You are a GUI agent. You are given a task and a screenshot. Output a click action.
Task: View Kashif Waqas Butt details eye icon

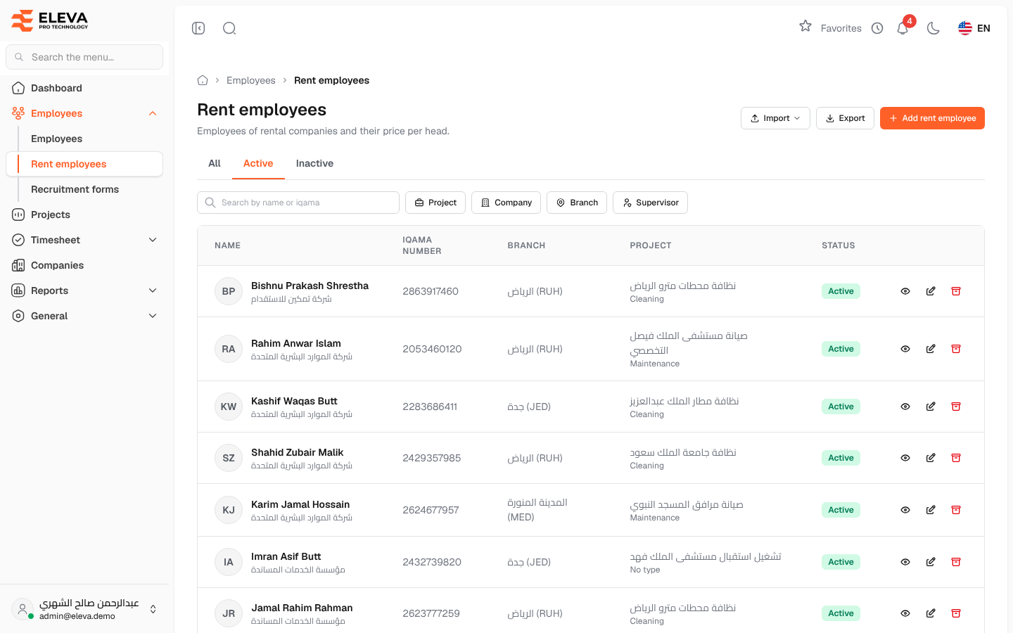click(x=905, y=407)
